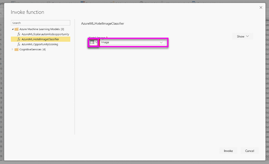
Task: Cancel the Invoke function dialog
Action: pyautogui.click(x=249, y=151)
